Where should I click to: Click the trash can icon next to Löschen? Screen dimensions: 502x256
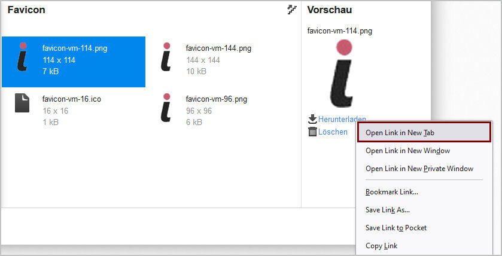(312, 132)
